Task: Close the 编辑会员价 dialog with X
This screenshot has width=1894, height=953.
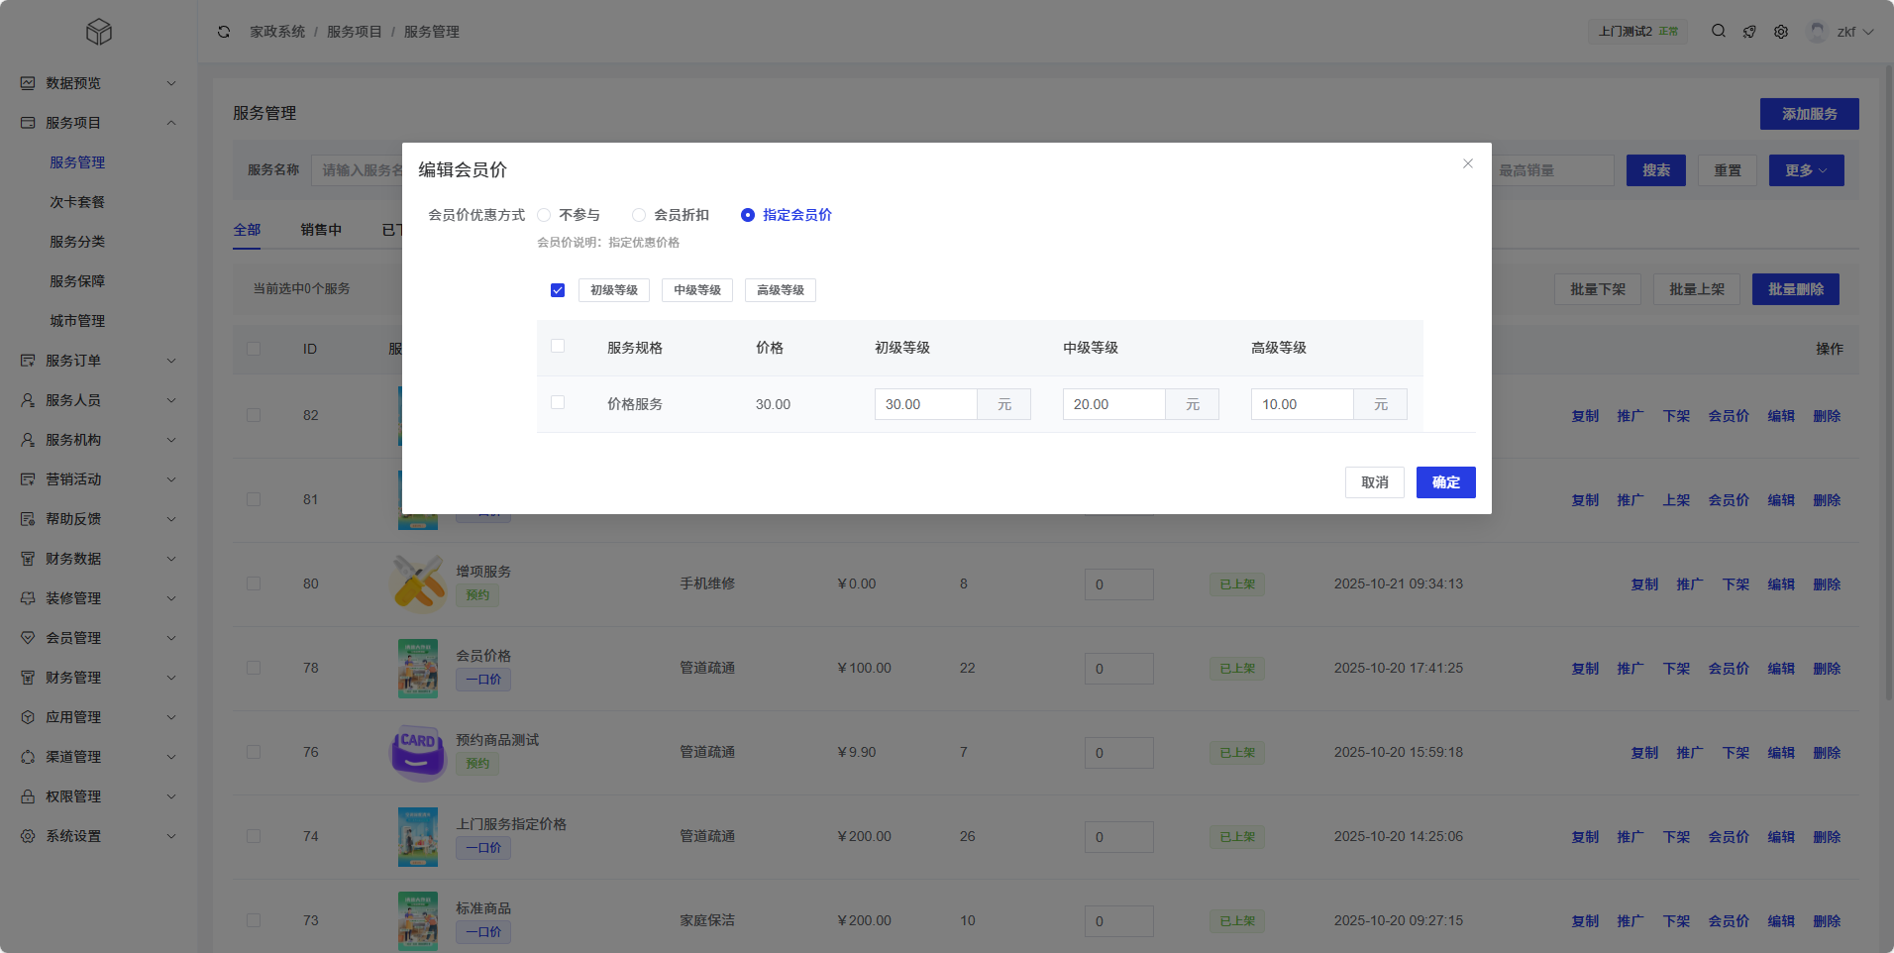Action: point(1468,163)
